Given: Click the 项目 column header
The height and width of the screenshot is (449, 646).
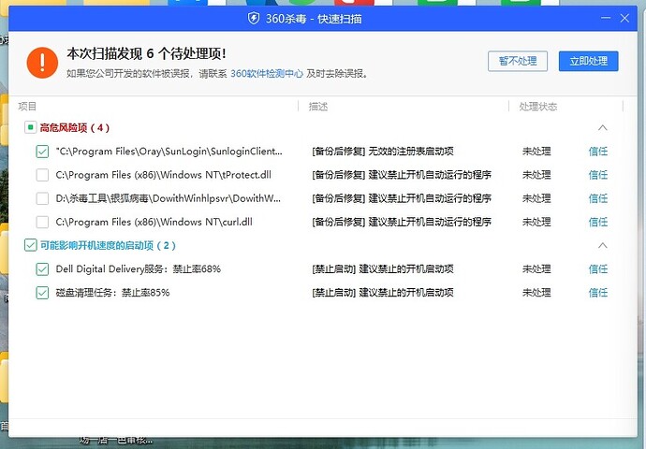Looking at the screenshot, I should tap(27, 107).
